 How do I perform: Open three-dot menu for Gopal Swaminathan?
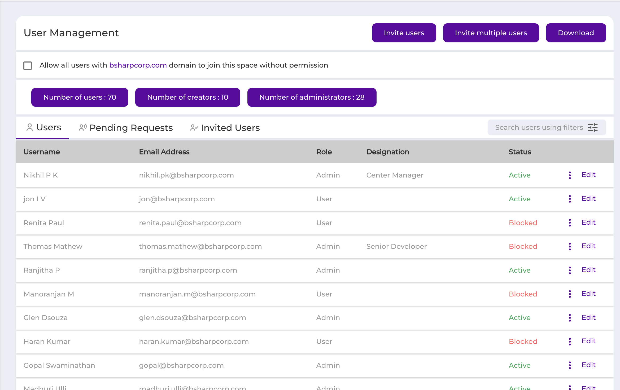(x=570, y=365)
